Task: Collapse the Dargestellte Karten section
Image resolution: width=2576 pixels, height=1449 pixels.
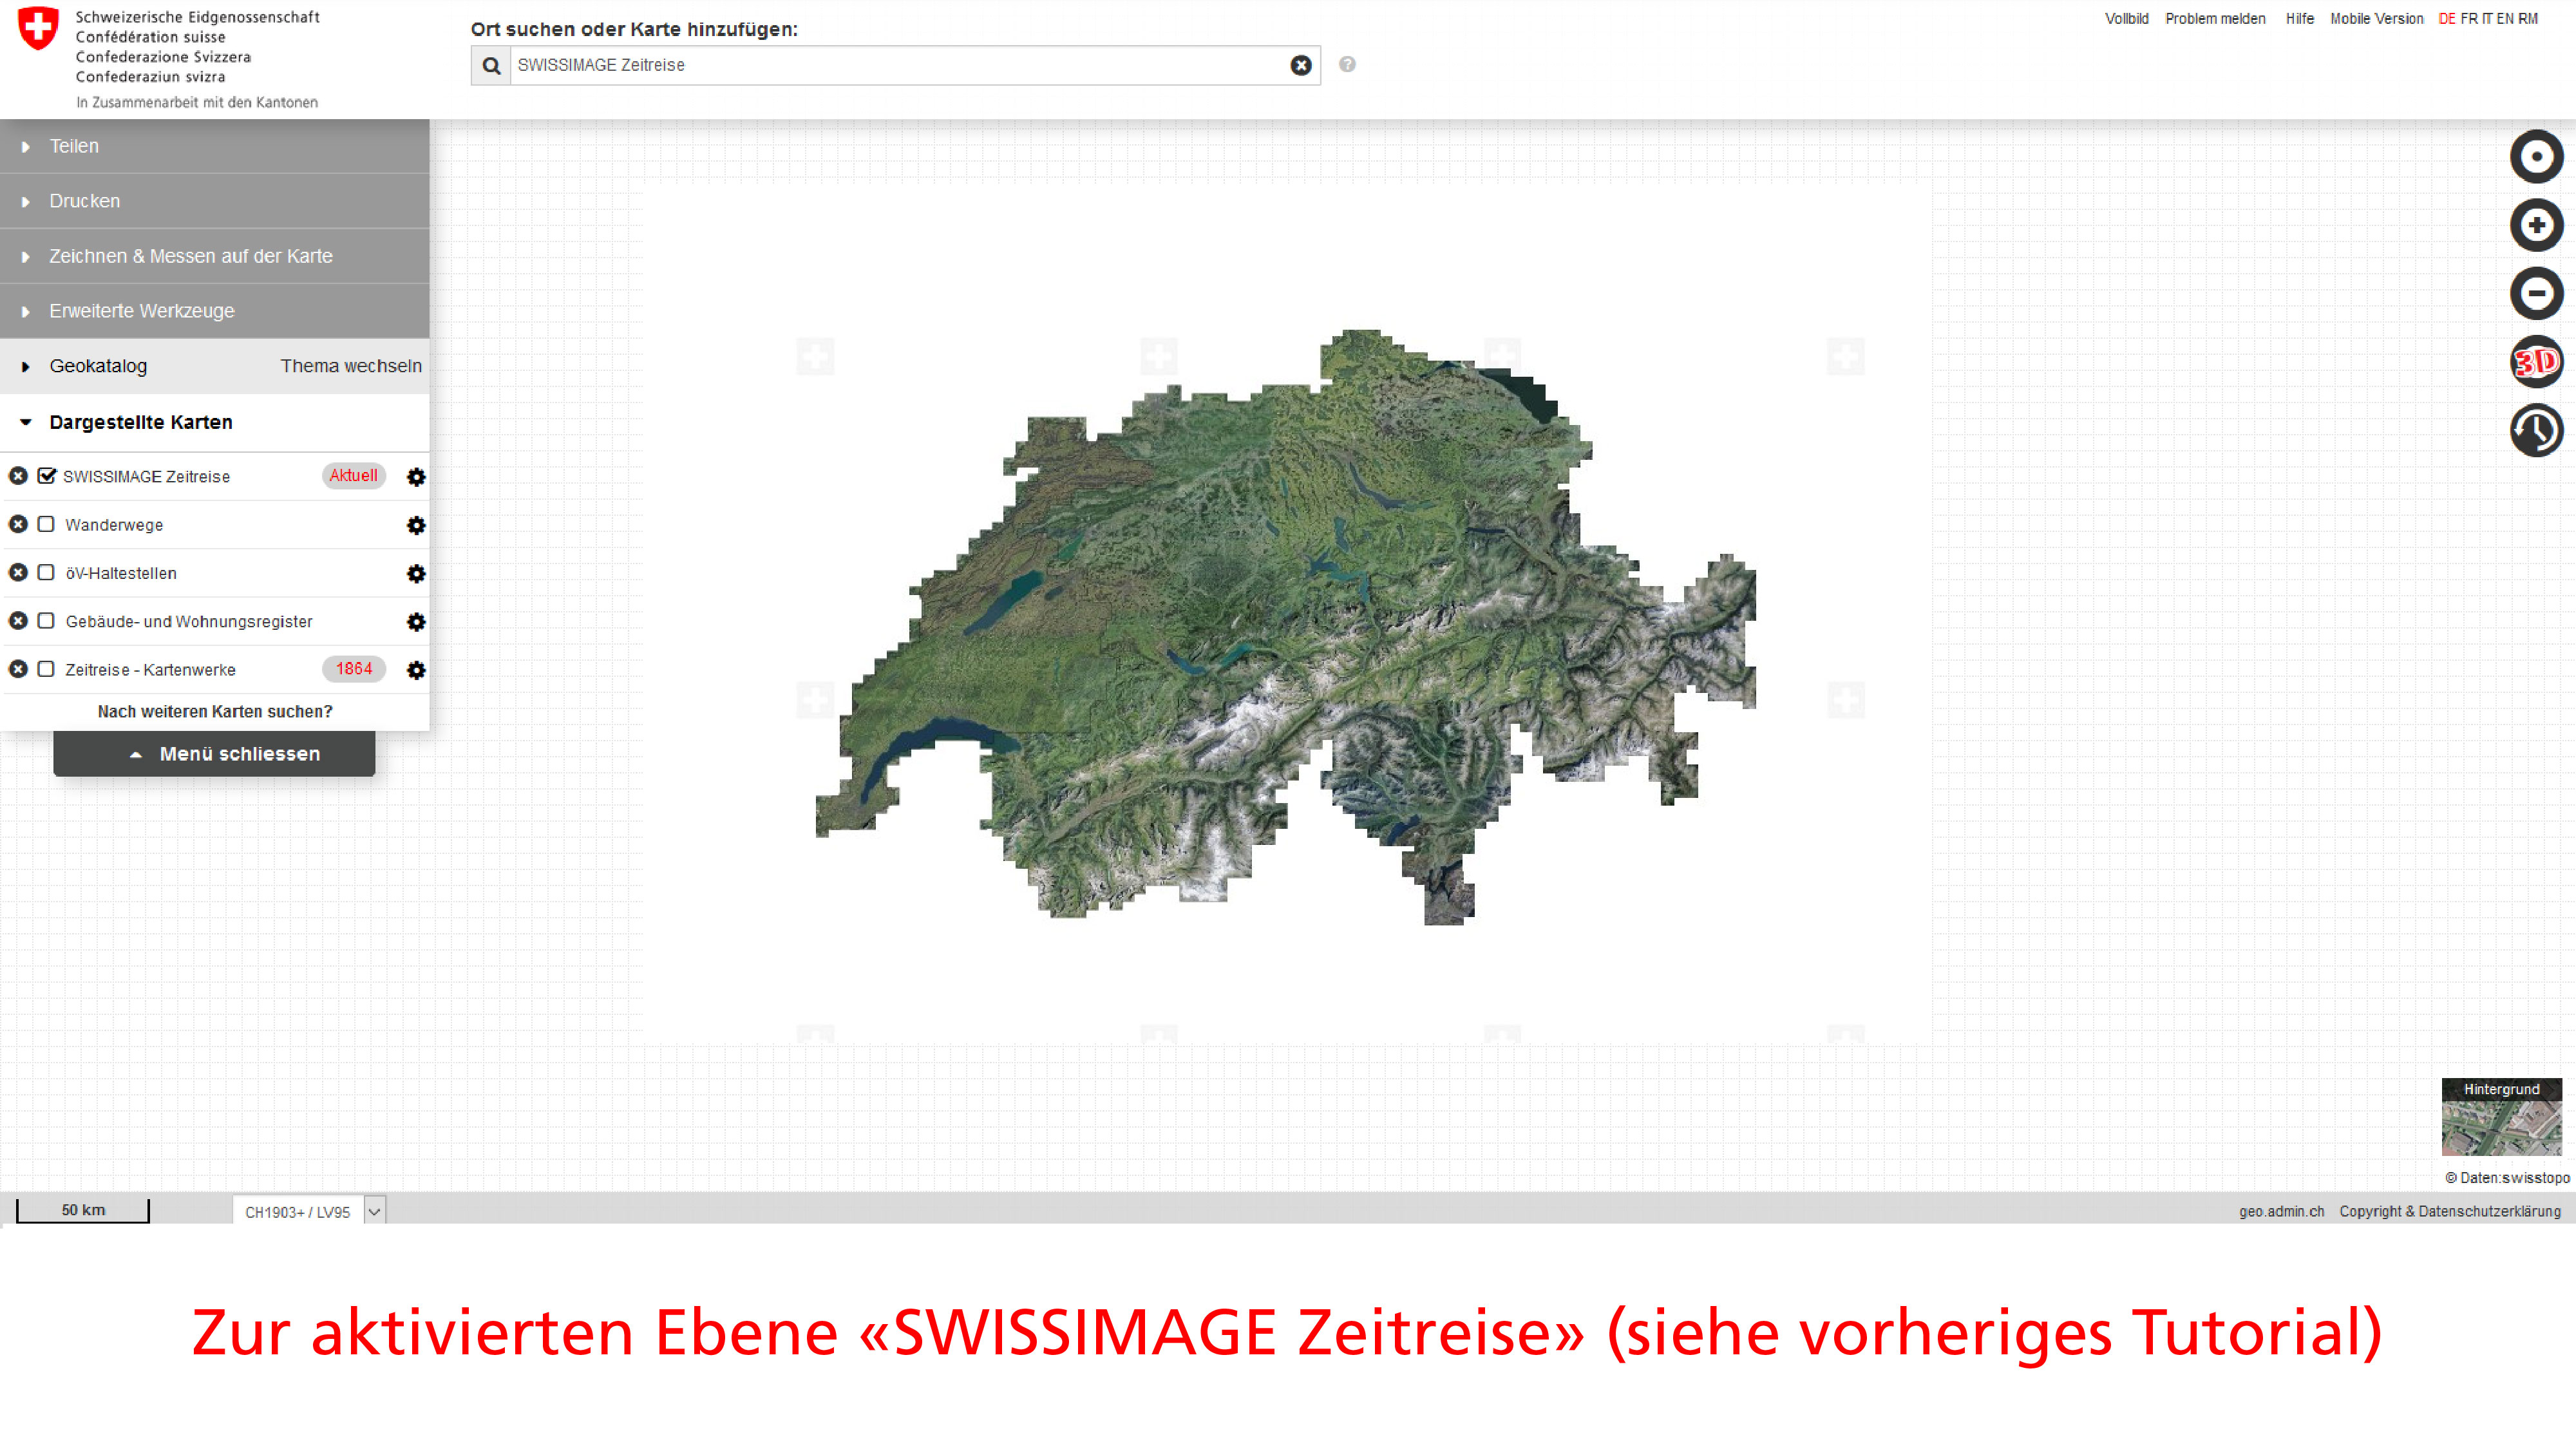Action: click(140, 422)
